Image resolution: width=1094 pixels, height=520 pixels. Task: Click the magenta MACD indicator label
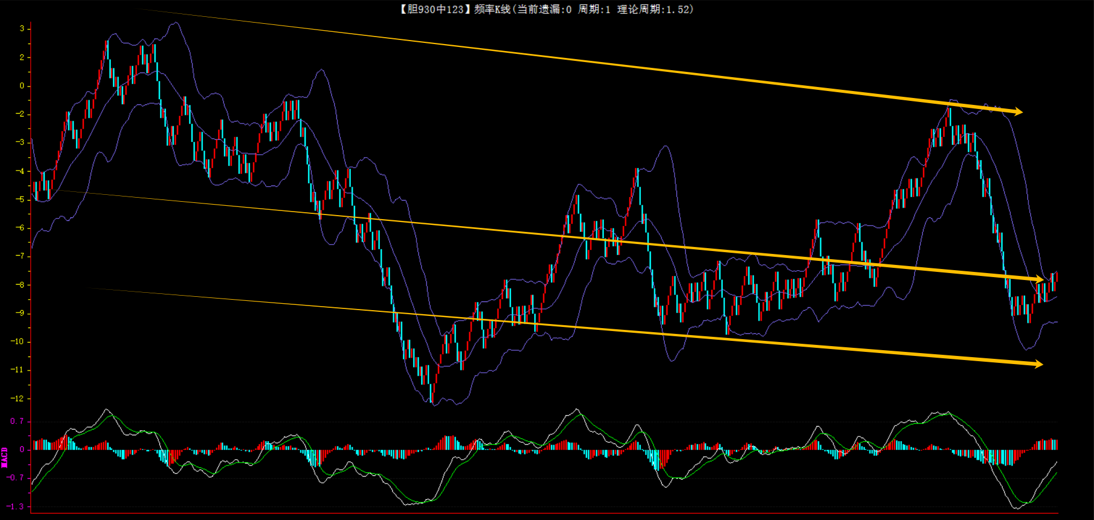(5, 457)
